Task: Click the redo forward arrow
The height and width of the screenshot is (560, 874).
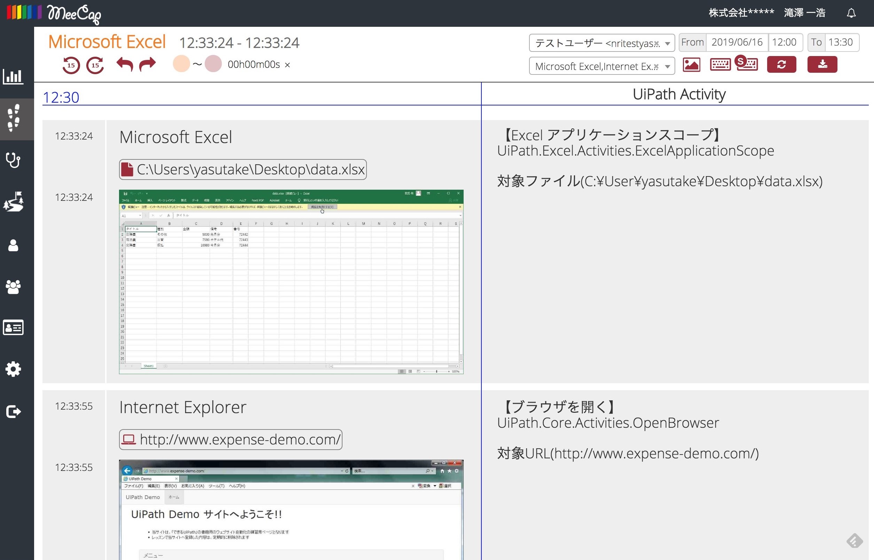Action: click(x=148, y=64)
